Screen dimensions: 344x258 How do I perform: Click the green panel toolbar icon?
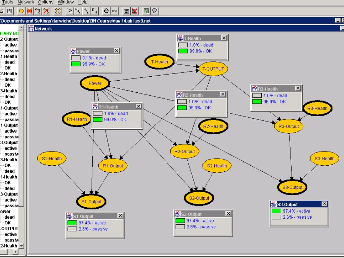point(146,11)
